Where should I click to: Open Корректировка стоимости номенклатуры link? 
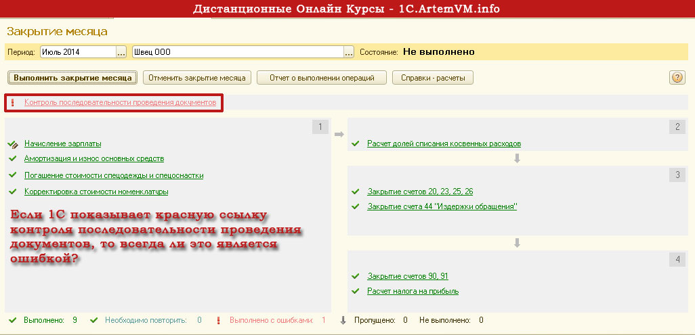[96, 192]
